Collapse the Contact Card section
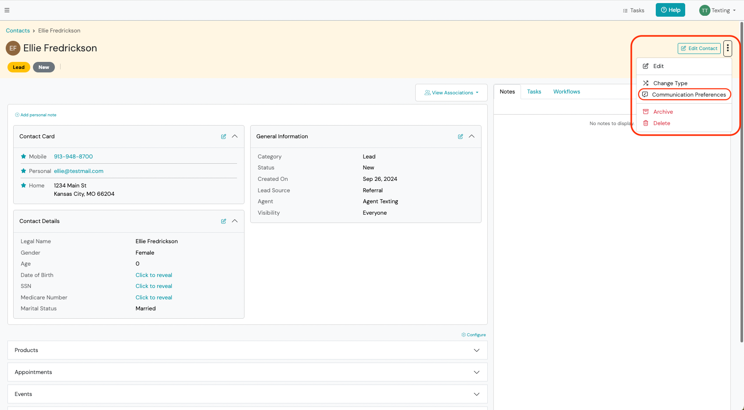Viewport: 744px width, 410px height. (235, 136)
